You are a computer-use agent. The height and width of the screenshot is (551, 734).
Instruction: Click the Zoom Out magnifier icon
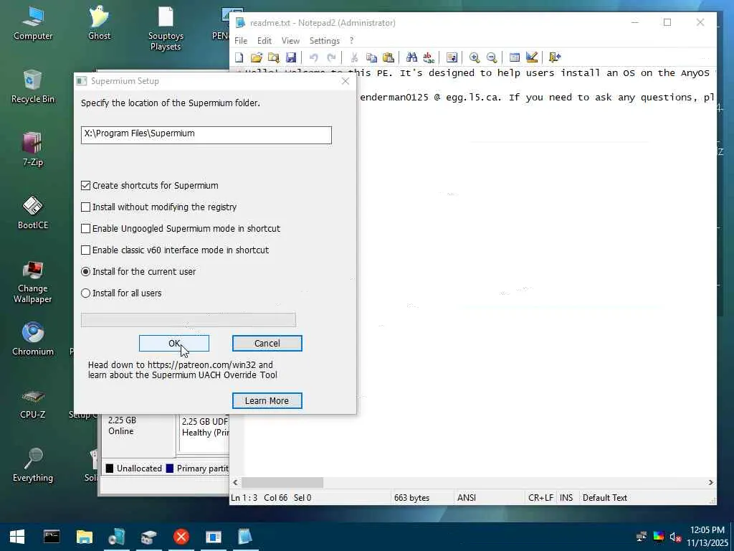click(x=492, y=57)
